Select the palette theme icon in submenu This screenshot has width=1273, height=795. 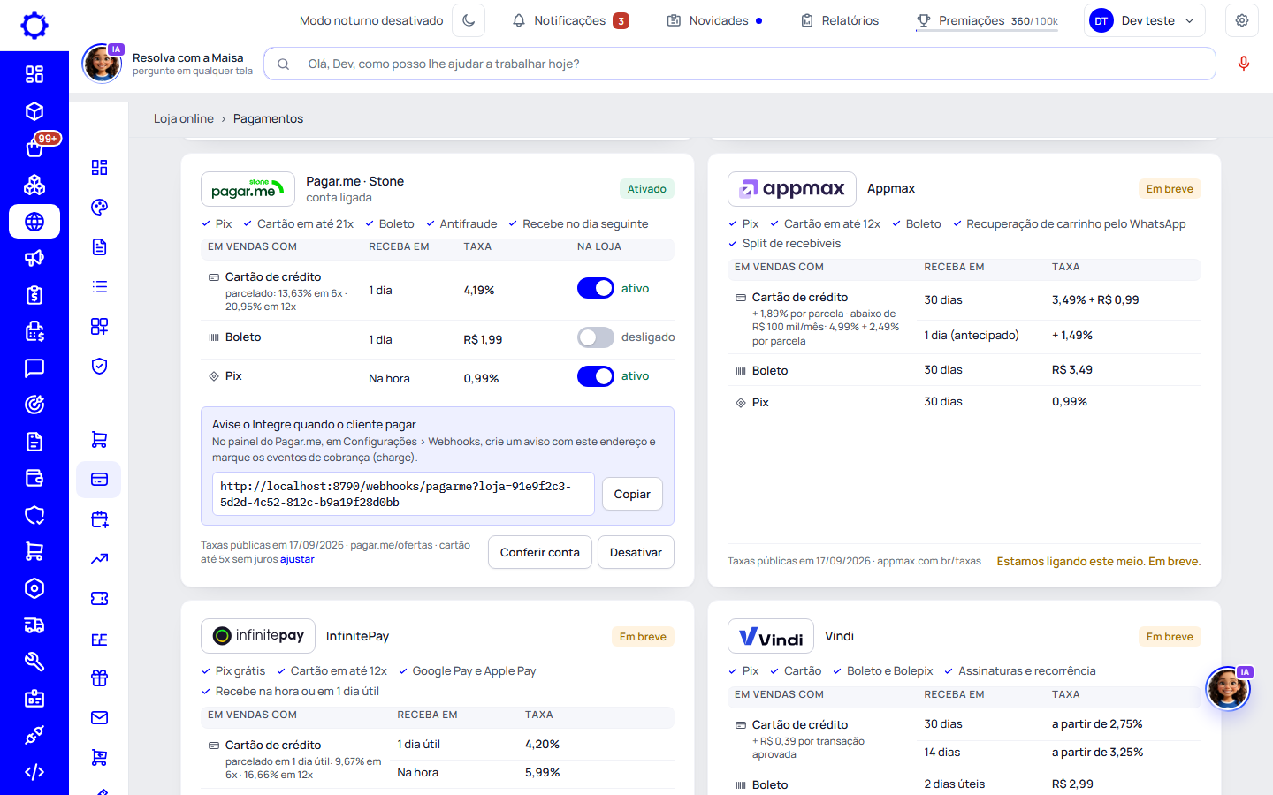click(x=99, y=208)
